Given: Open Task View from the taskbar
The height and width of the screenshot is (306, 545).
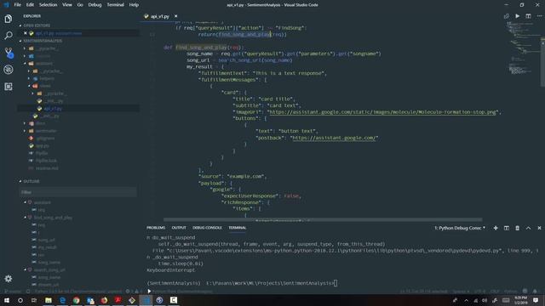Looking at the screenshot, I should pyautogui.click(x=34, y=300).
